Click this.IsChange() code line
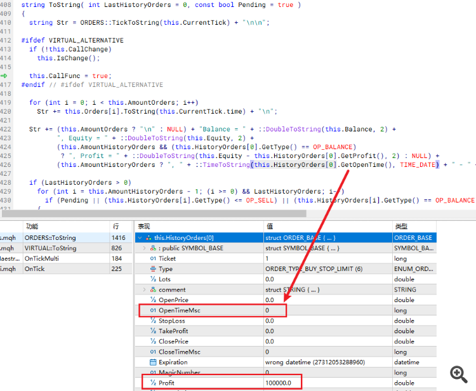This screenshot has height=391, width=476. click(69, 58)
